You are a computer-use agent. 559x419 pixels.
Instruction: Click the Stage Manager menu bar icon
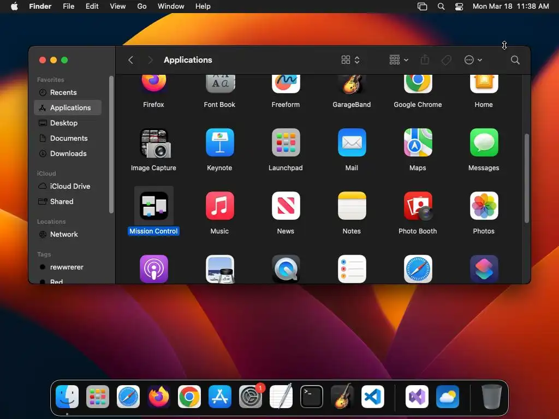pos(422,7)
